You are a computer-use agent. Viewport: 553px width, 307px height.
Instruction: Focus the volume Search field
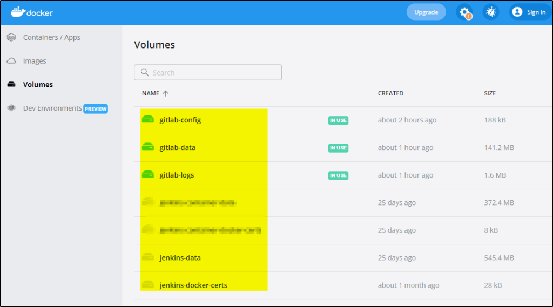(208, 72)
